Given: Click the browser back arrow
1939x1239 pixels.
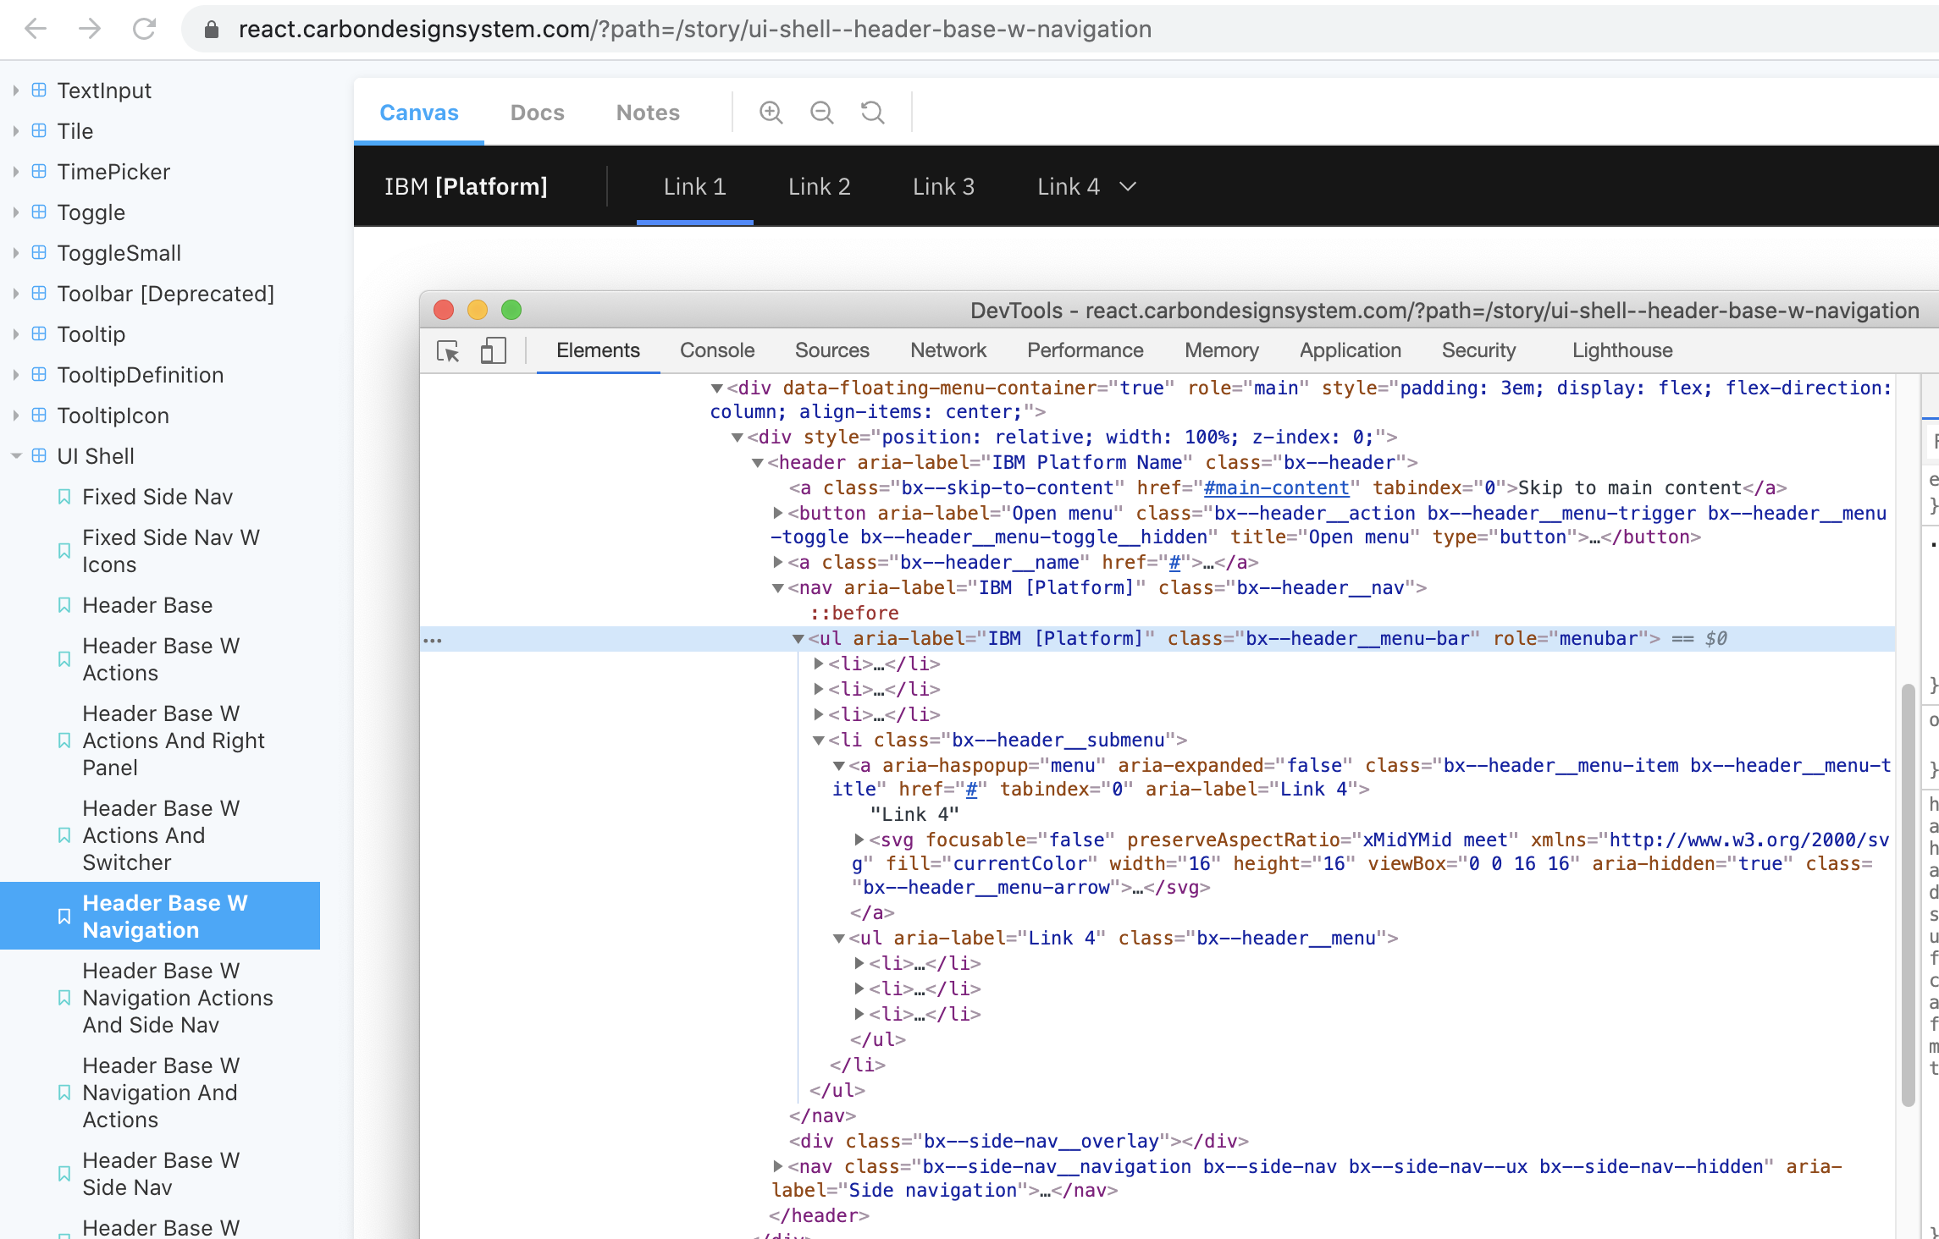Looking at the screenshot, I should [x=36, y=29].
